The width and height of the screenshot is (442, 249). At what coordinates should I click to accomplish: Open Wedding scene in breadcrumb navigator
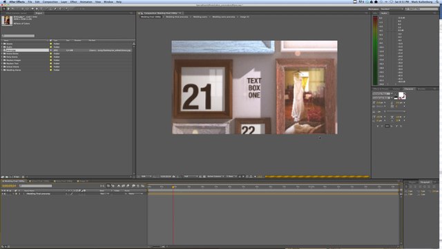point(200,17)
